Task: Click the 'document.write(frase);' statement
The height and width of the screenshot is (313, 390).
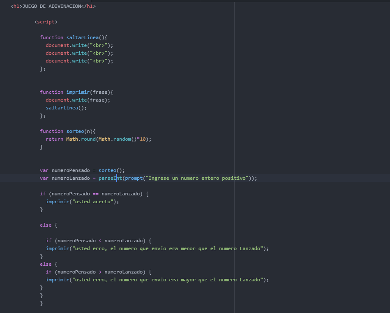Action: (x=78, y=100)
